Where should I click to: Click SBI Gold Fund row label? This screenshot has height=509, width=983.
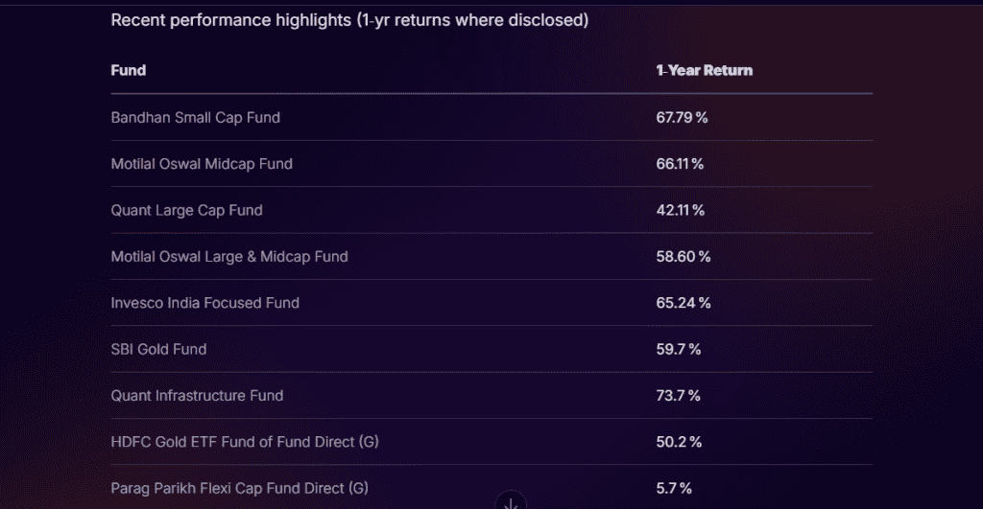click(x=158, y=349)
